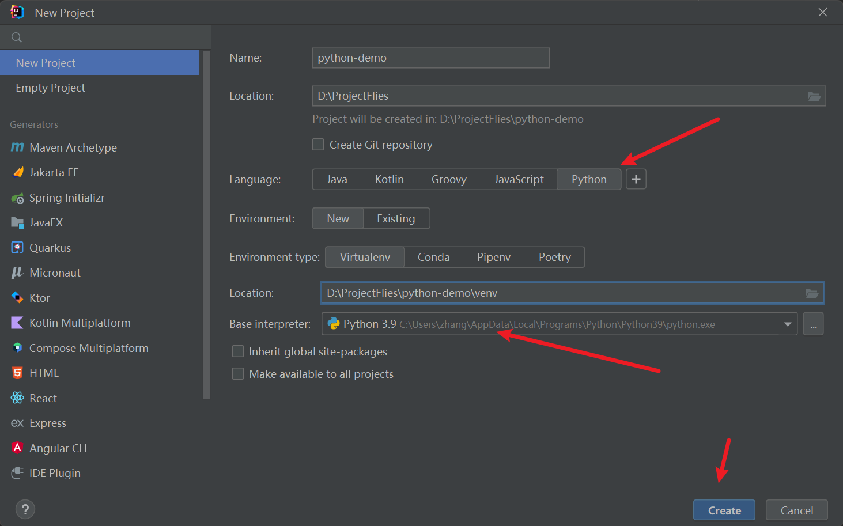Enable Create Git repository checkbox

coord(318,145)
